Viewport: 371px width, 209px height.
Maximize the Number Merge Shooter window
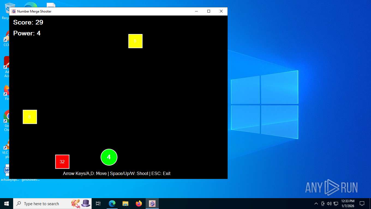pyautogui.click(x=209, y=11)
